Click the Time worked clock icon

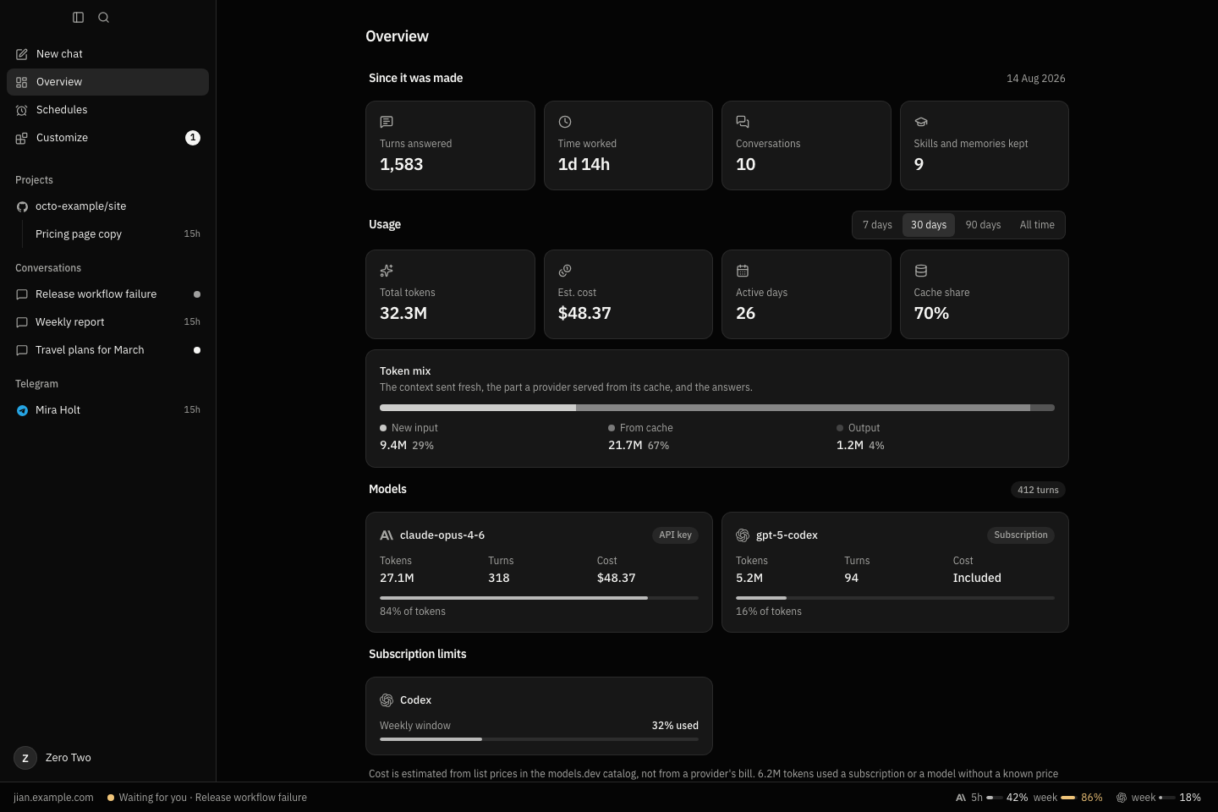click(565, 122)
